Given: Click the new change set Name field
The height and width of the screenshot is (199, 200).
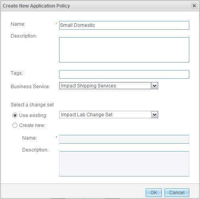Looking at the screenshot, I should click(124, 139).
